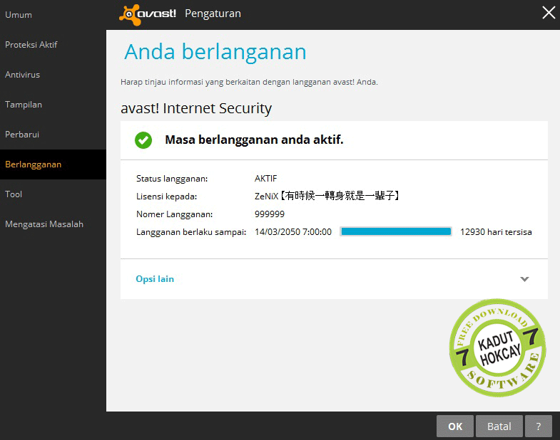Confirm with the OK button
Image resolution: width=560 pixels, height=440 pixels.
pos(455,426)
